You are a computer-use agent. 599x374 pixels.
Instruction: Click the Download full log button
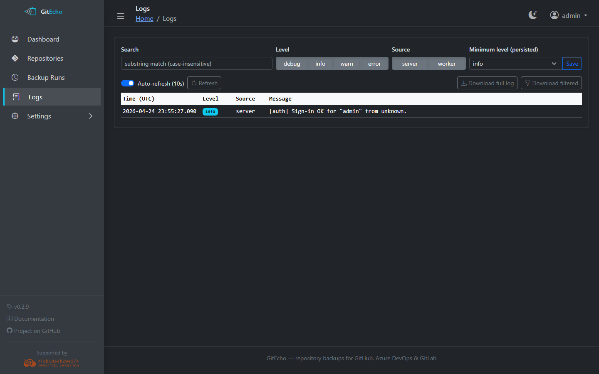click(487, 83)
